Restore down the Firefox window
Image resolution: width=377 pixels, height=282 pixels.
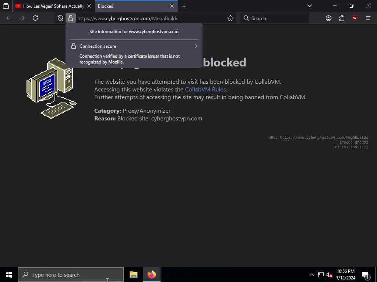[x=352, y=6]
